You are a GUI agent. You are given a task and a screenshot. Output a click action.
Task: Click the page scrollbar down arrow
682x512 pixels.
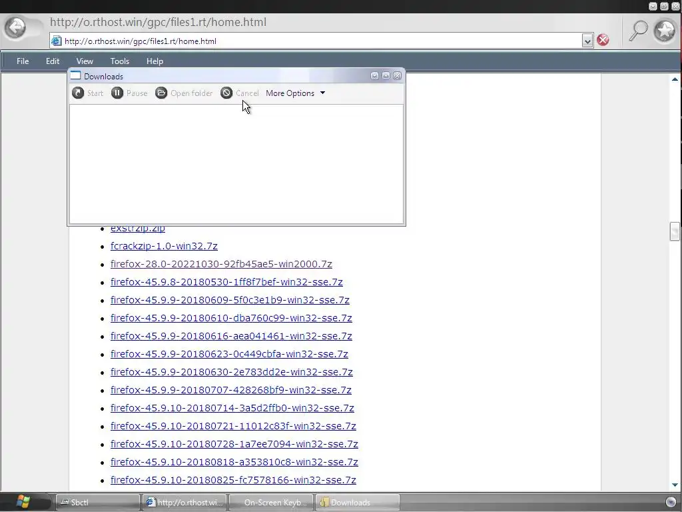(675, 485)
